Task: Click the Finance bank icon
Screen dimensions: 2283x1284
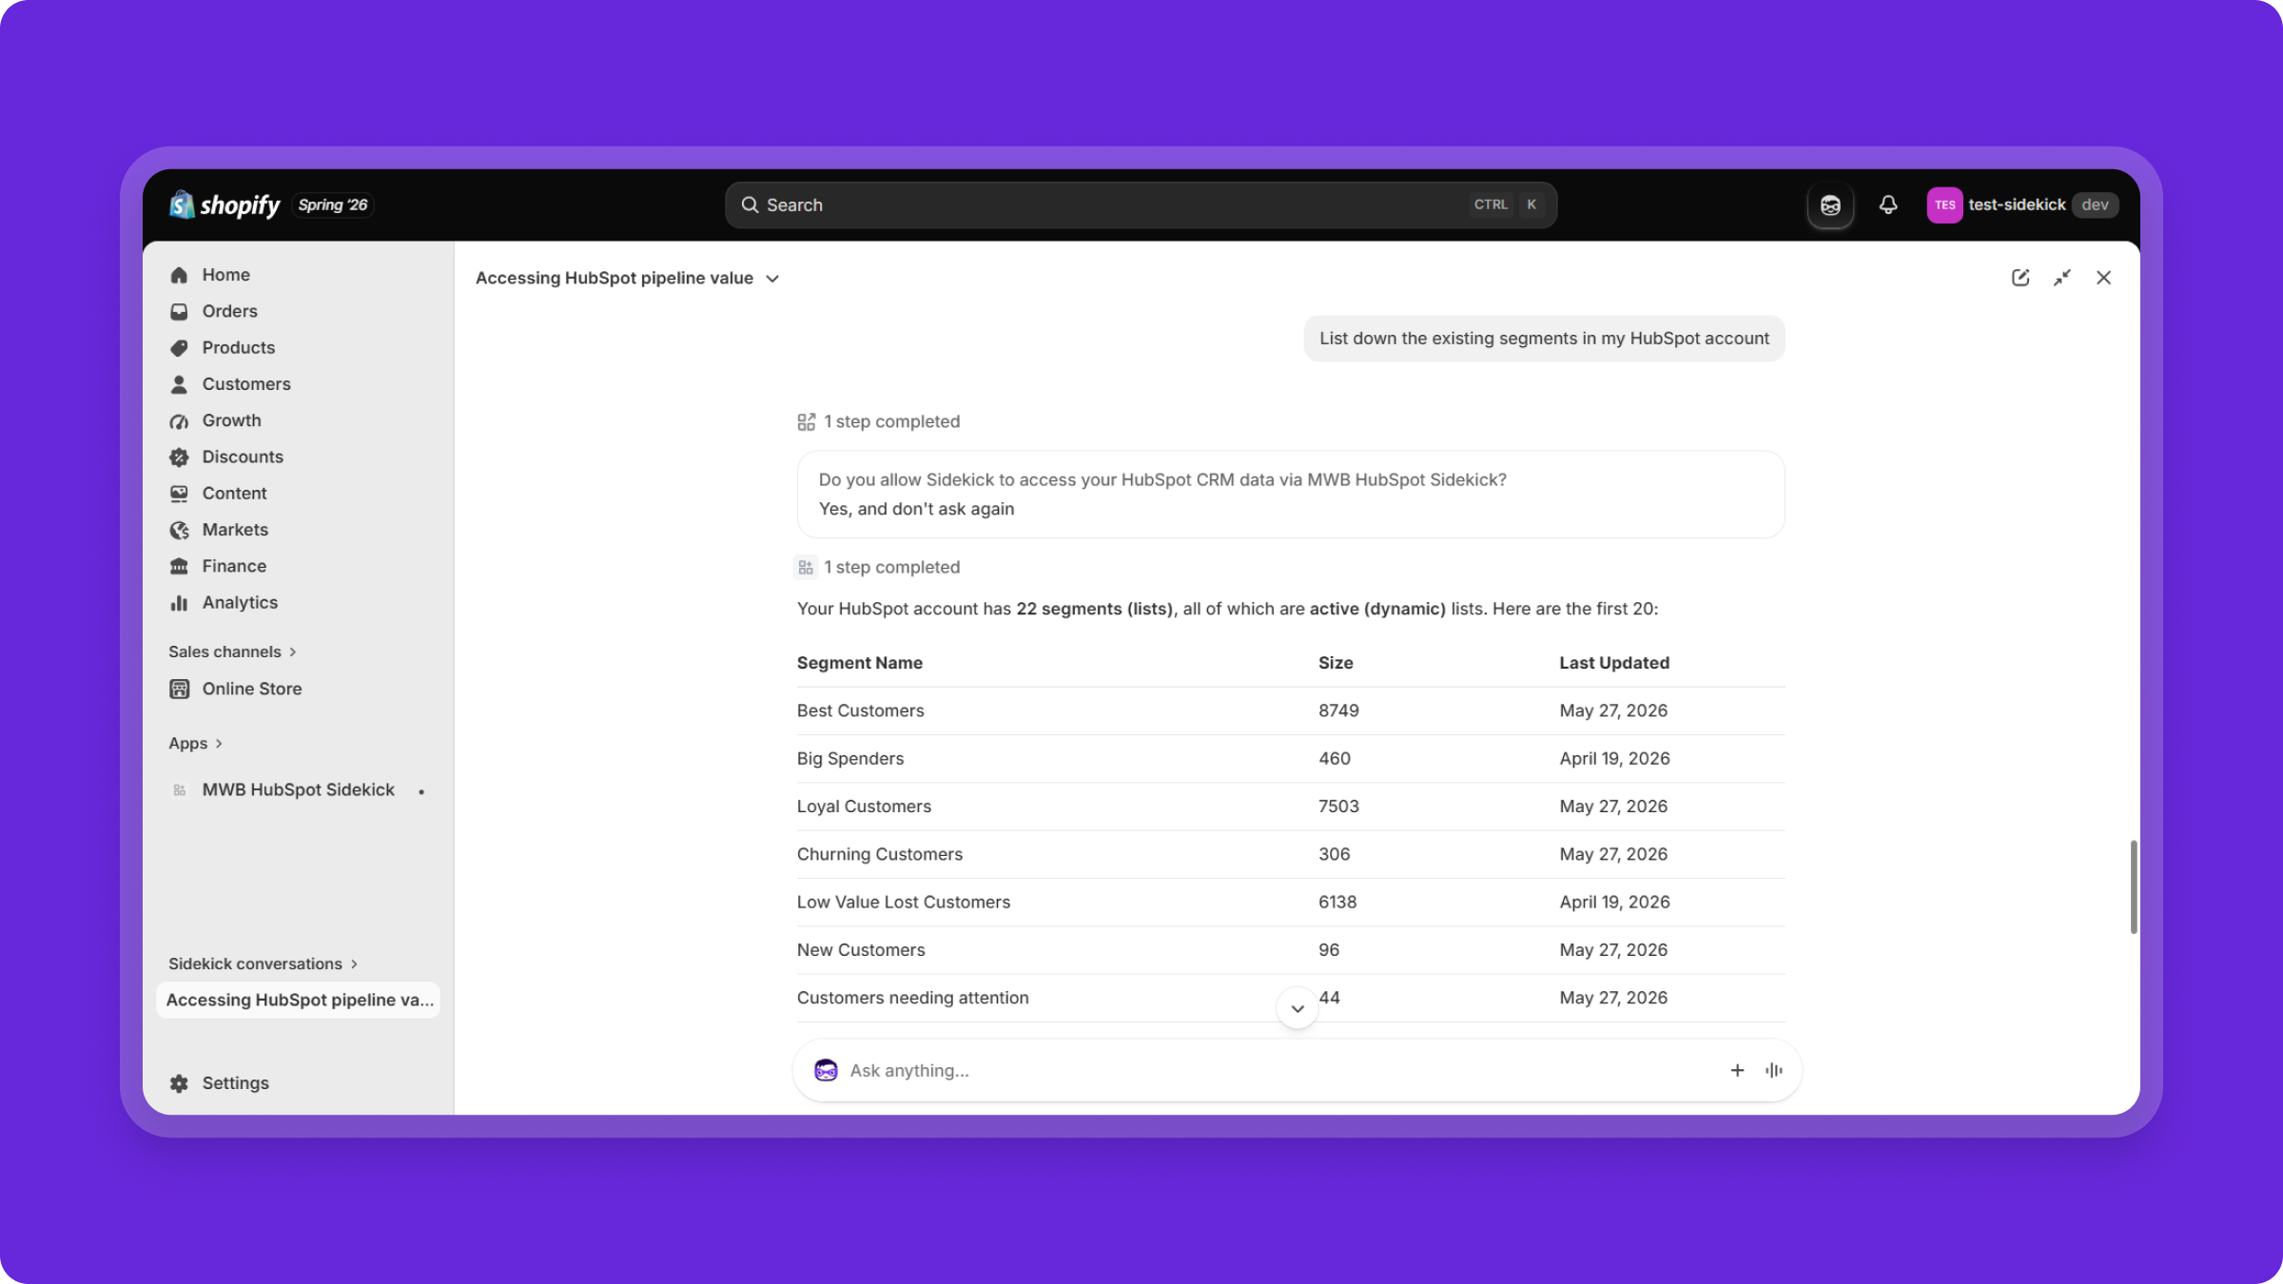Action: [x=179, y=566]
